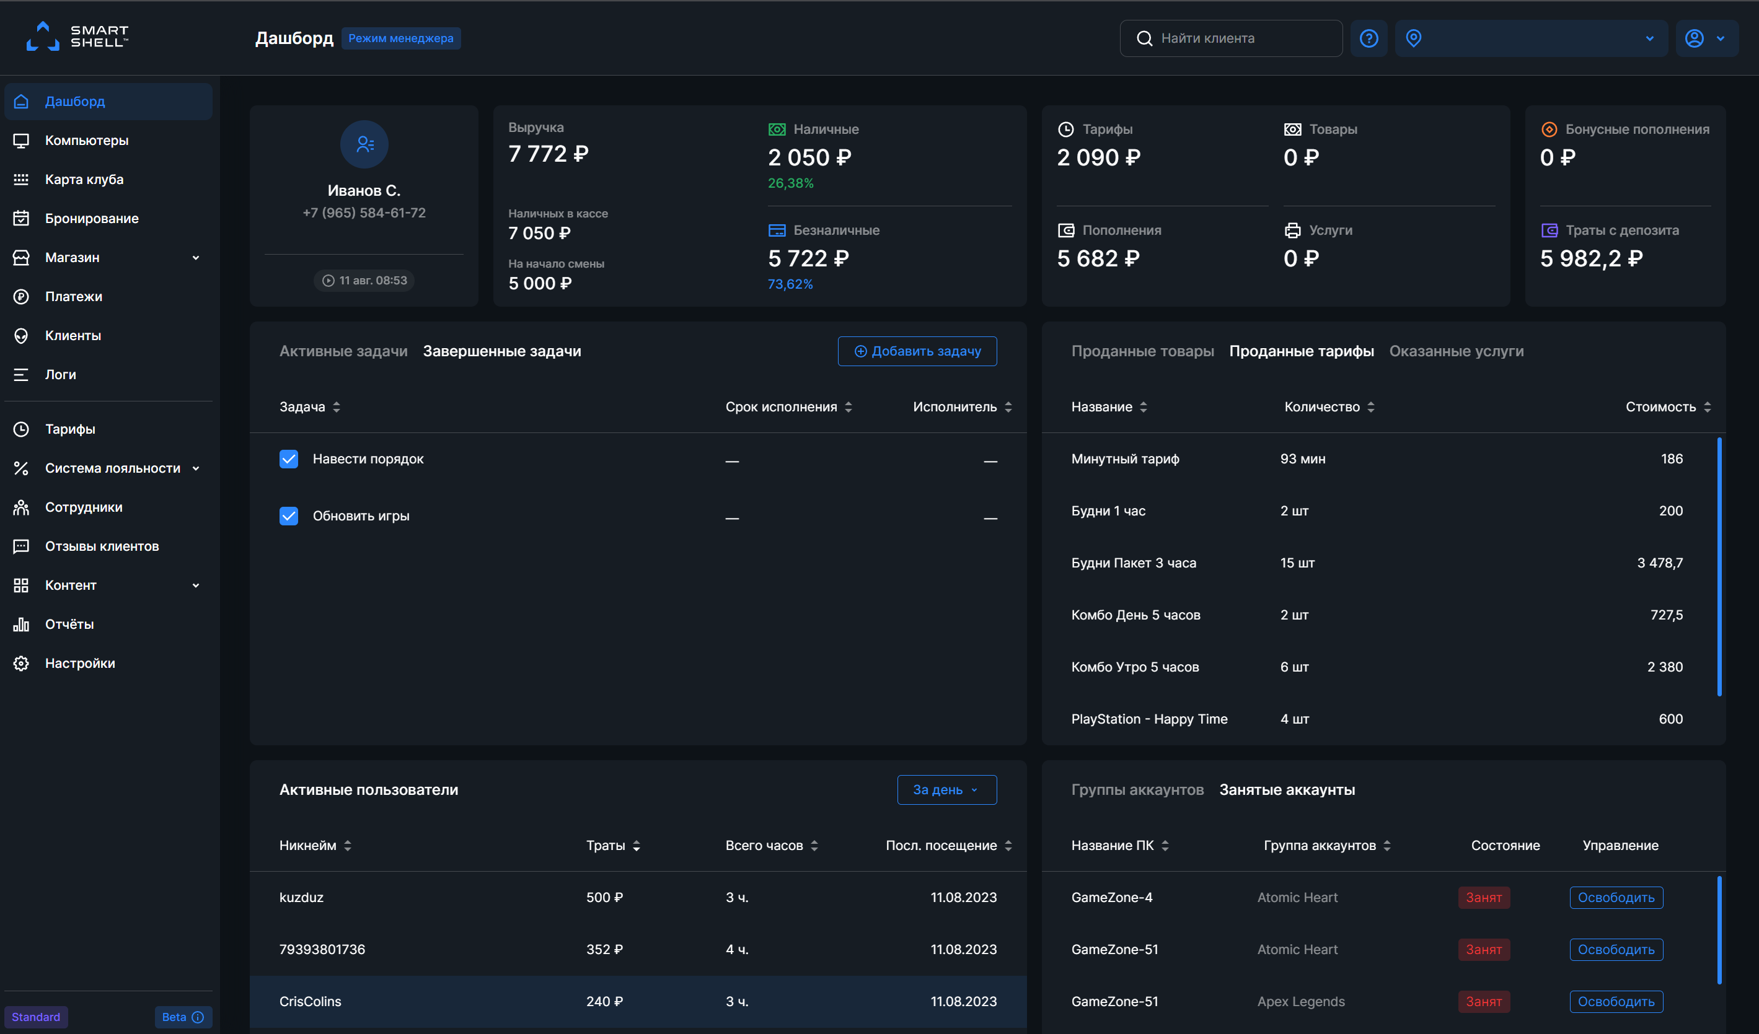Click the Безналичные card icon
Screen dimensions: 1759x1034
(x=776, y=230)
